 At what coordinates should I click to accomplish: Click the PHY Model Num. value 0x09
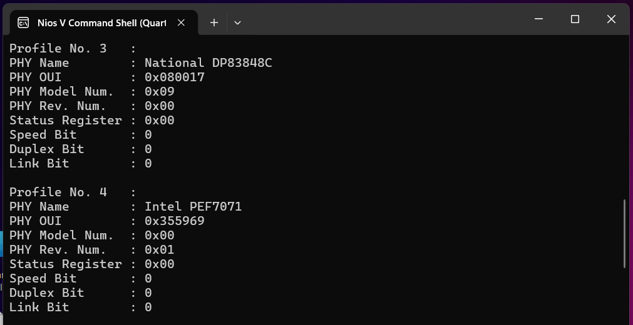pyautogui.click(x=159, y=91)
